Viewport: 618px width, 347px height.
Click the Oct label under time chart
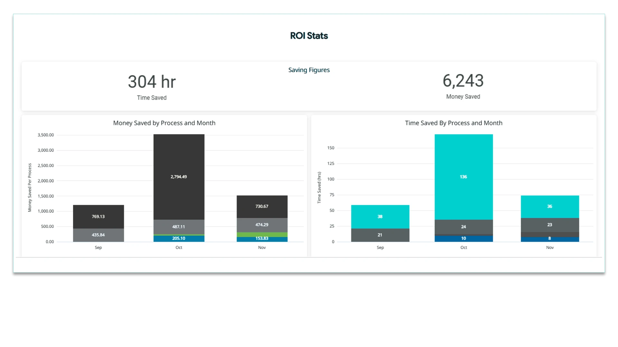click(464, 248)
